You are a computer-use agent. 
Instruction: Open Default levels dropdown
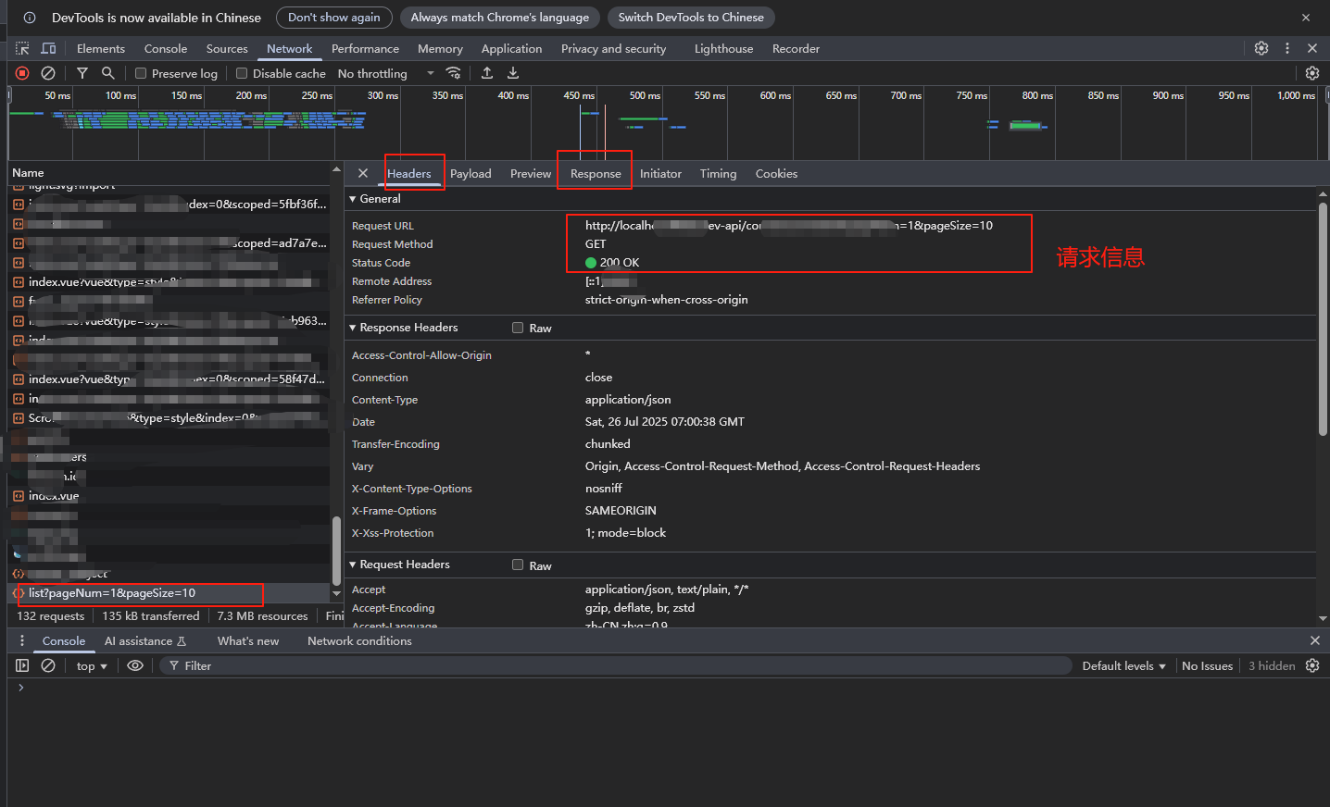point(1123,665)
